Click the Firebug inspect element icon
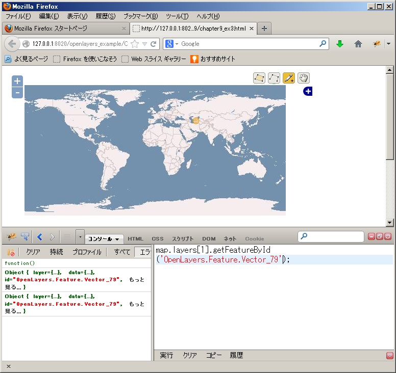Image resolution: width=396 pixels, height=373 pixels. (x=26, y=237)
